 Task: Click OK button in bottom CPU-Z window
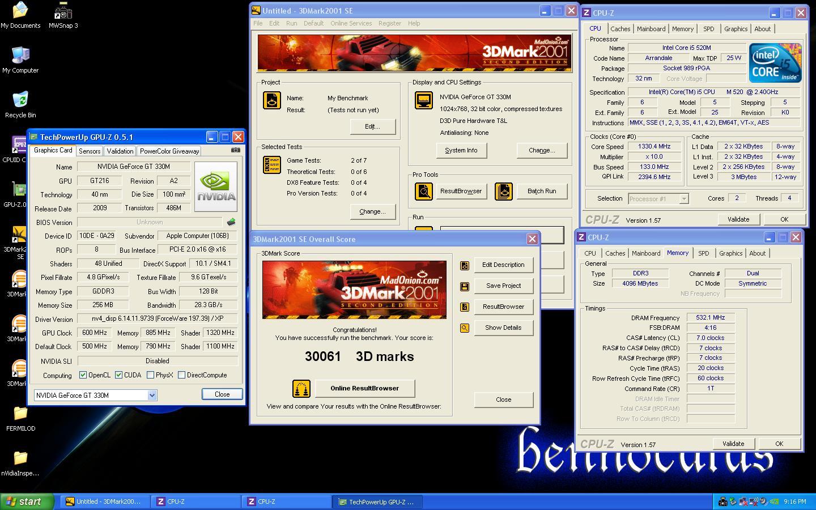(x=779, y=444)
